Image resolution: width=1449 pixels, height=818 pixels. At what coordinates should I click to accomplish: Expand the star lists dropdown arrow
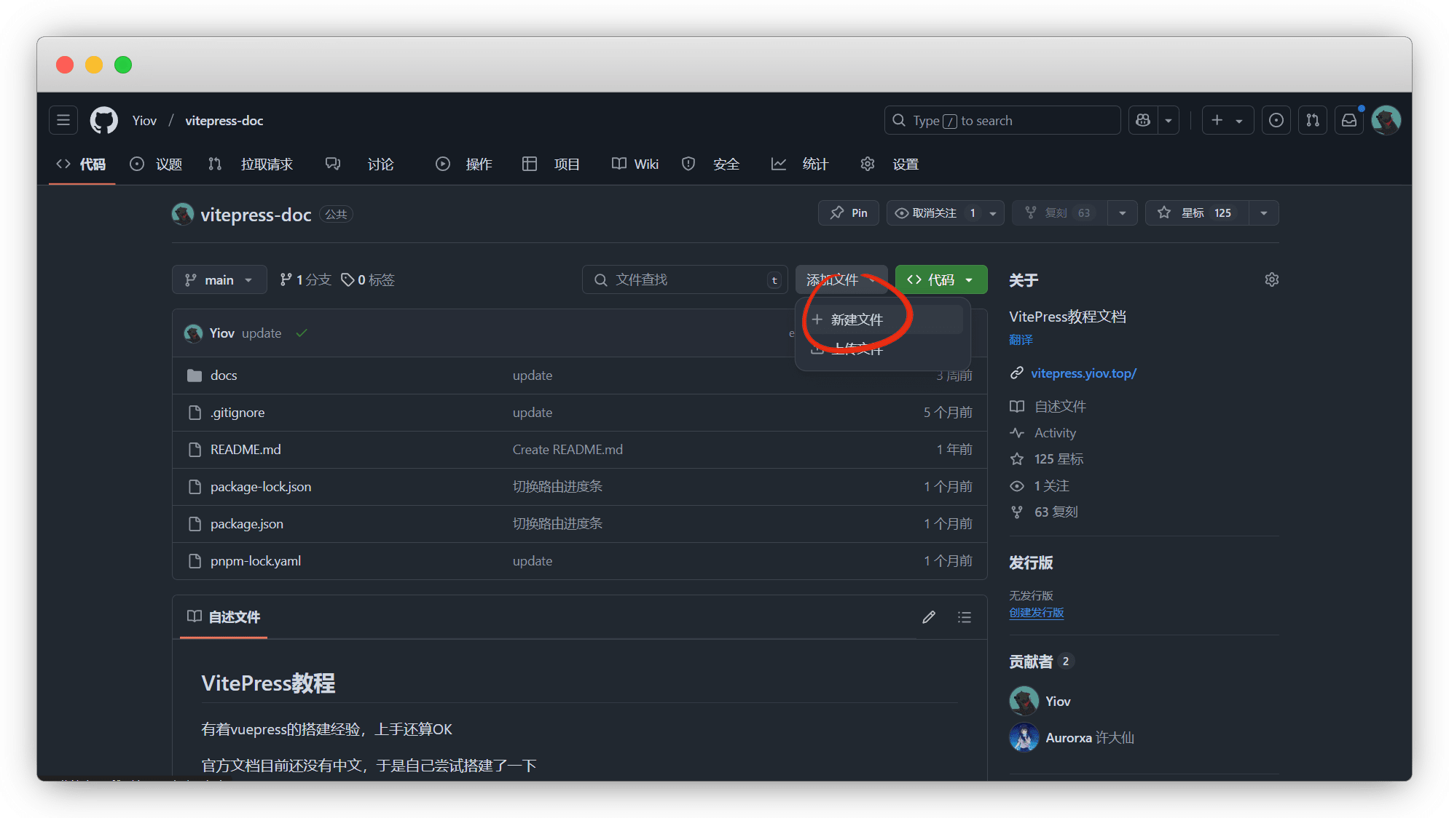1264,213
